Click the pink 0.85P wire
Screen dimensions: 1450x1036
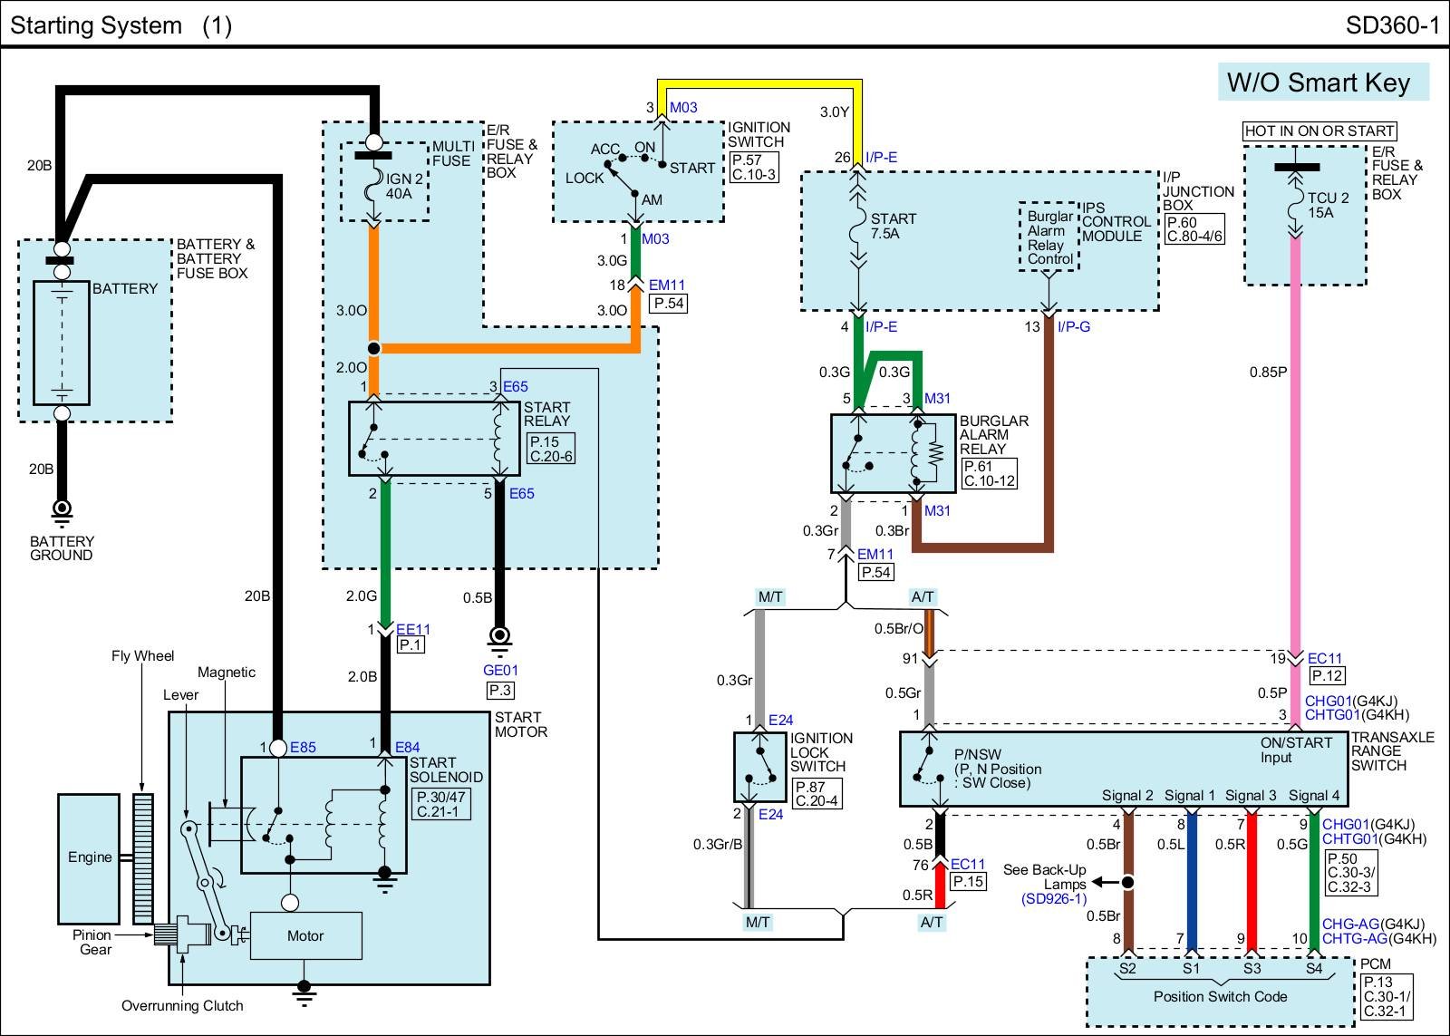(1295, 453)
